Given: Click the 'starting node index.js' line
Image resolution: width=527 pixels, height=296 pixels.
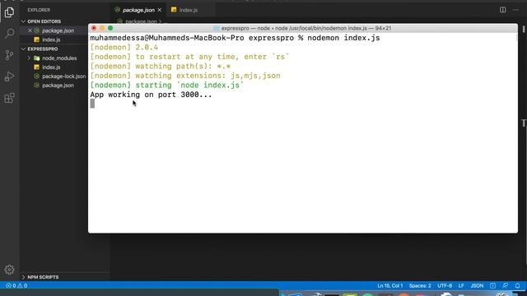Looking at the screenshot, I should click(x=166, y=86).
